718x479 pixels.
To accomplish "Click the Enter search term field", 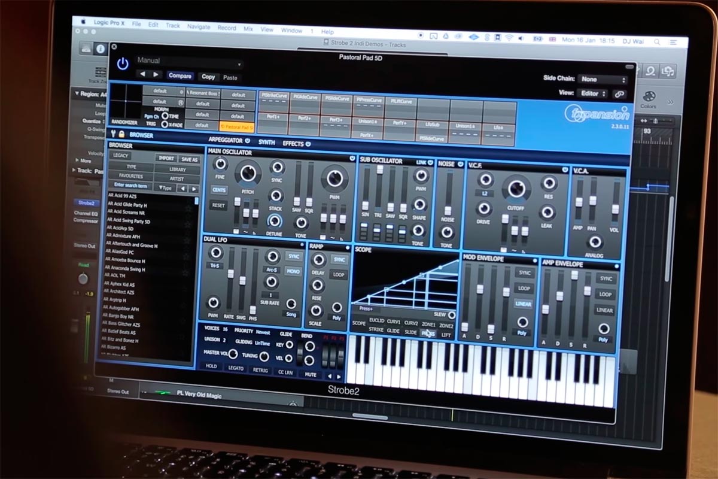I will (x=130, y=186).
